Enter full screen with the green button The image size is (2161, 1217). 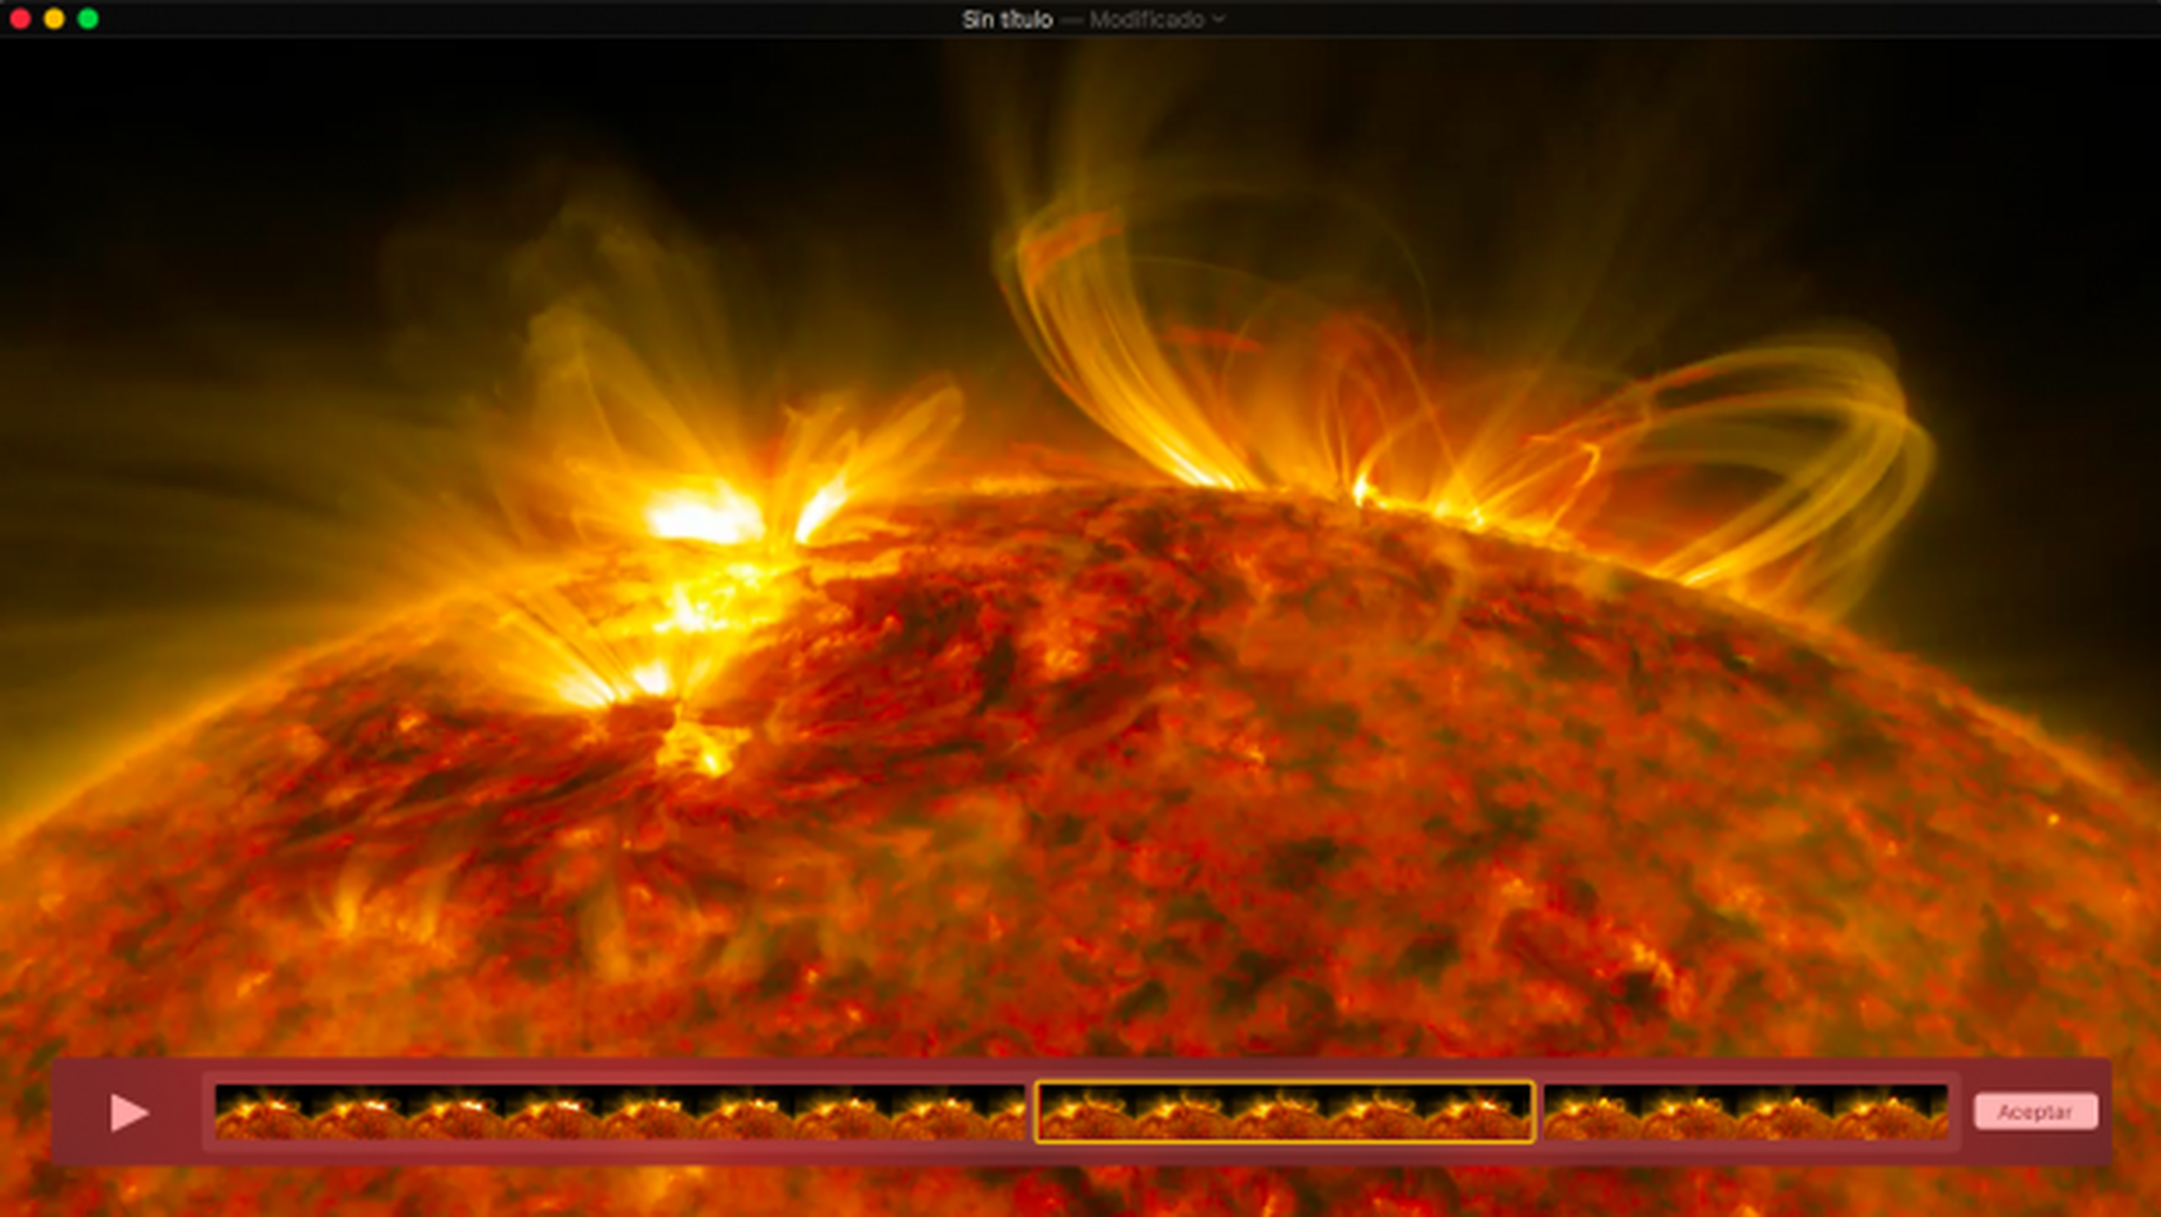[x=88, y=19]
